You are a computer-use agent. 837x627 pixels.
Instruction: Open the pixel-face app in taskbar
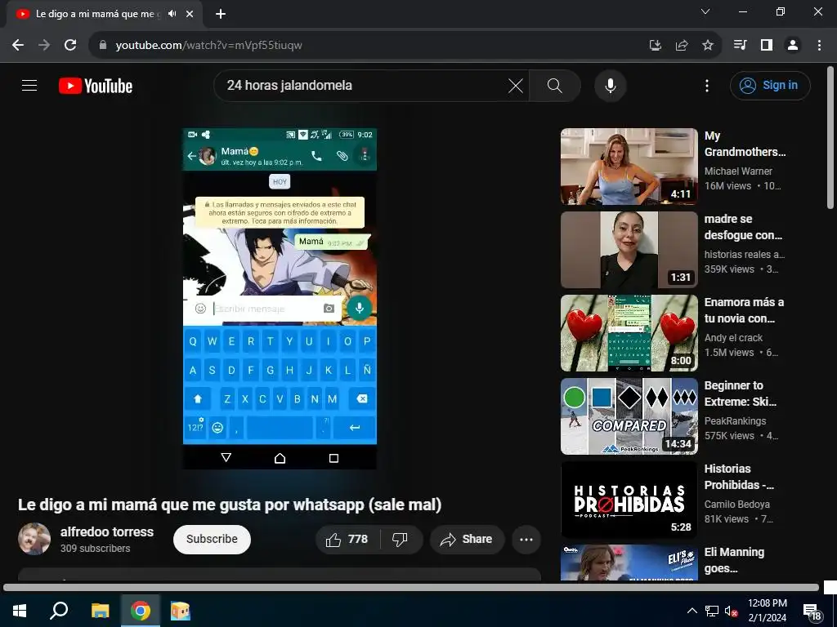tap(181, 611)
